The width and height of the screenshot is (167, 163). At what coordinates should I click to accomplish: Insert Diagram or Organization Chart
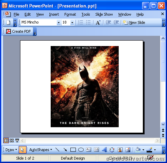112,150
